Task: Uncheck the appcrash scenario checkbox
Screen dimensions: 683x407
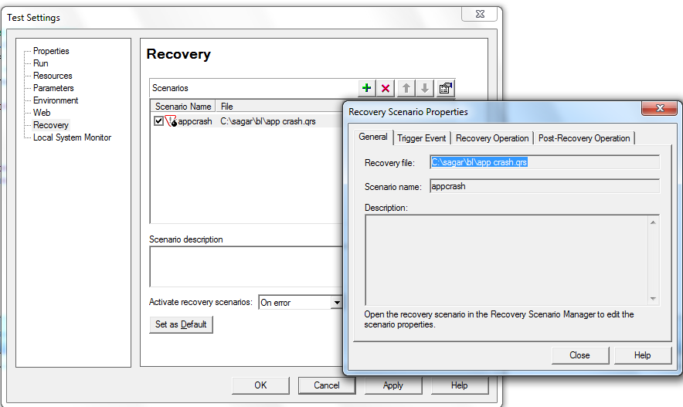Action: point(158,121)
